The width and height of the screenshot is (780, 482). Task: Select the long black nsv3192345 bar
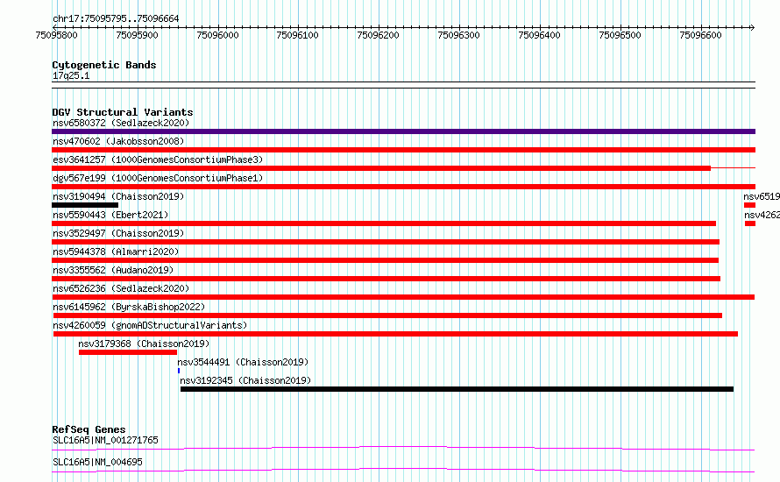coord(457,389)
